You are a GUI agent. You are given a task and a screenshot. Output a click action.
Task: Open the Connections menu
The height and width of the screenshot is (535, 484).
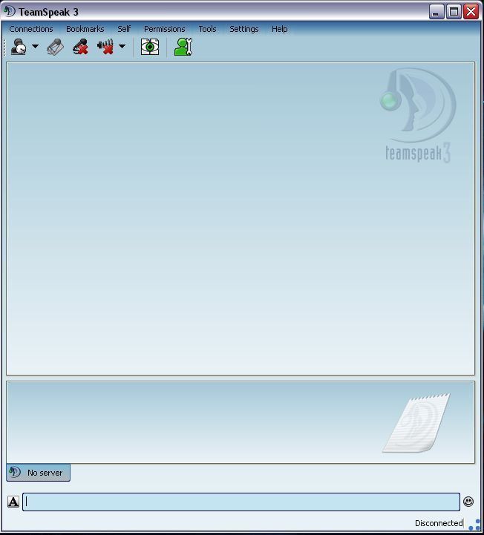(31, 29)
